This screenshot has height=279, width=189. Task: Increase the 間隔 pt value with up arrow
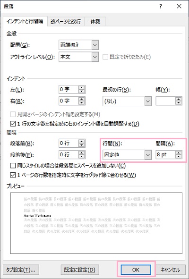tap(179, 153)
